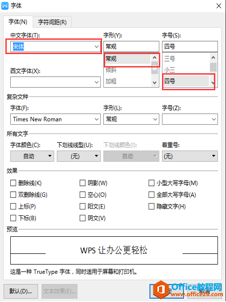This screenshot has width=226, height=302.
Task: Open the 复杂文种 字号(Z) dropdown
Action: click(214, 119)
